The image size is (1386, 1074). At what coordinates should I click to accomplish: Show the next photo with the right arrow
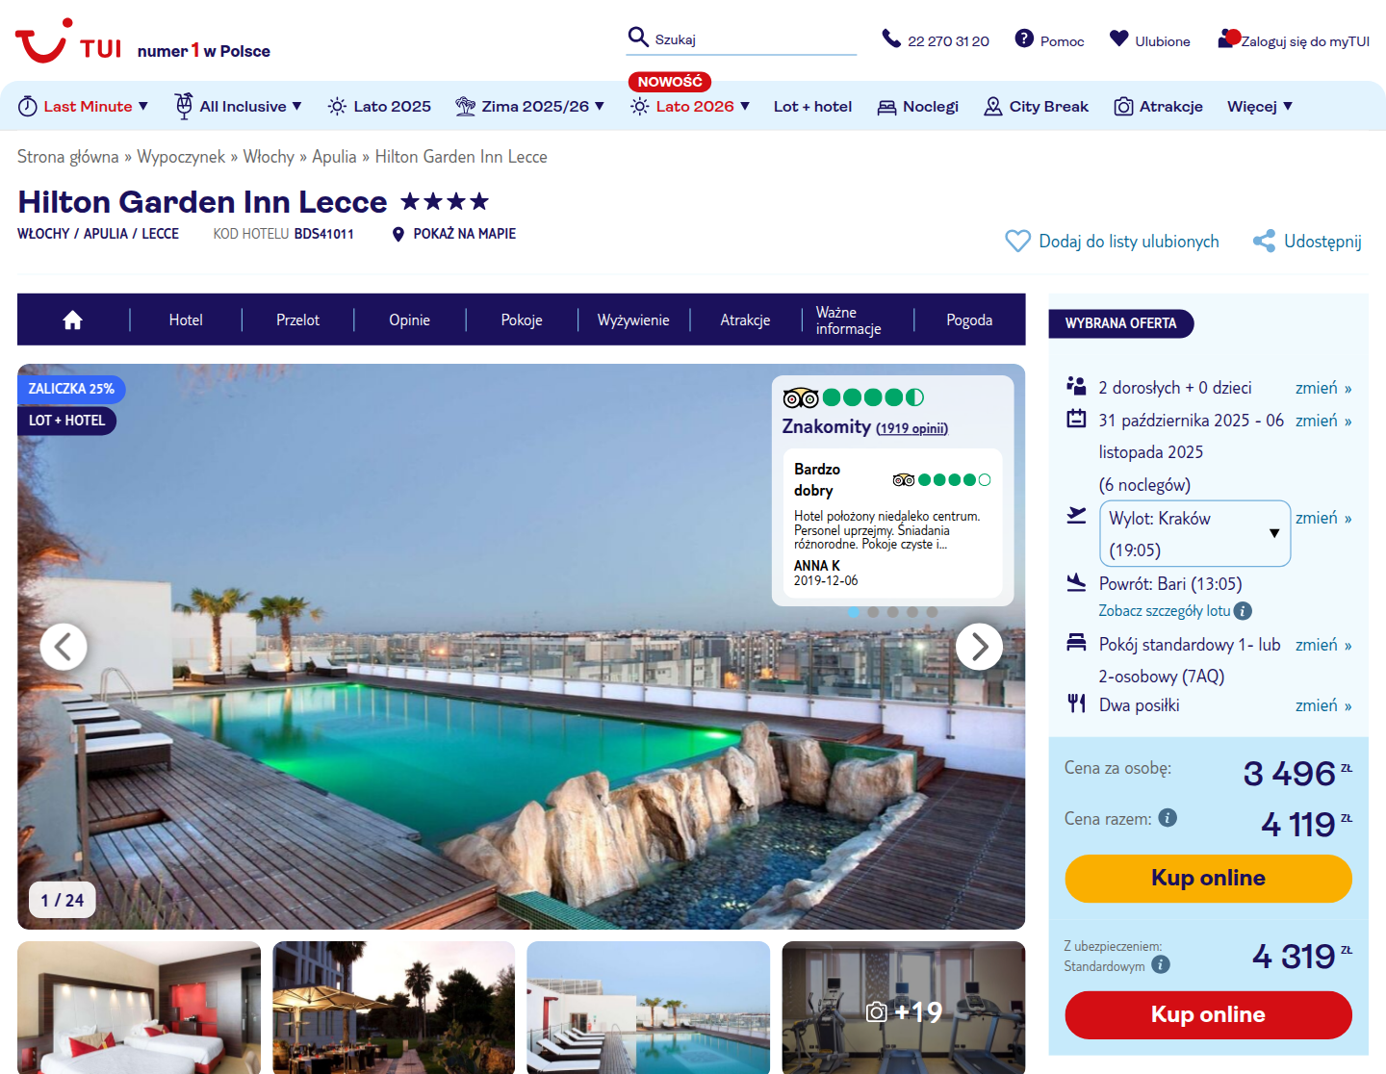[979, 647]
